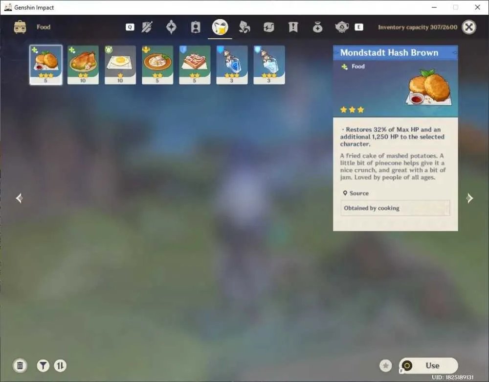Select the dark blue potion bottle card
This screenshot has width=489, height=382.
[x=232, y=65]
